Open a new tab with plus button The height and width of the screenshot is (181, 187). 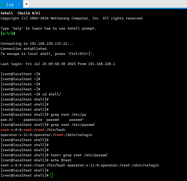click(27, 4)
